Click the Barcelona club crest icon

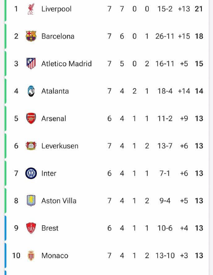click(31, 36)
